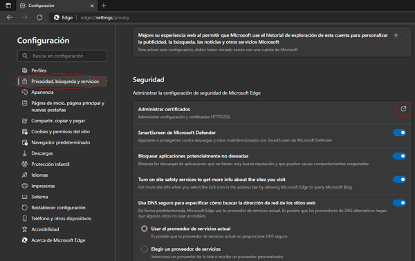This screenshot has width=415, height=261.
Task: Click the Configuración sidebar title
Action: [x=43, y=41]
